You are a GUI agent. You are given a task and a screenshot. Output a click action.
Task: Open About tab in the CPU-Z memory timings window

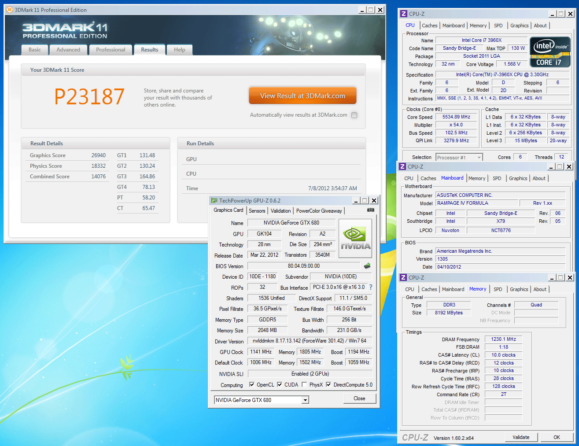pos(540,289)
